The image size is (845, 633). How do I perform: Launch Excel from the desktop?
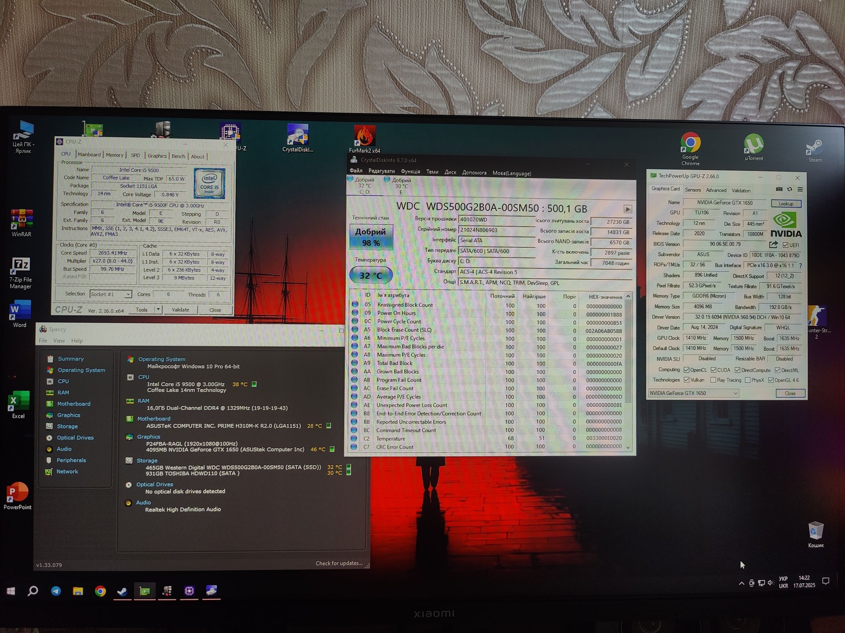tap(19, 404)
